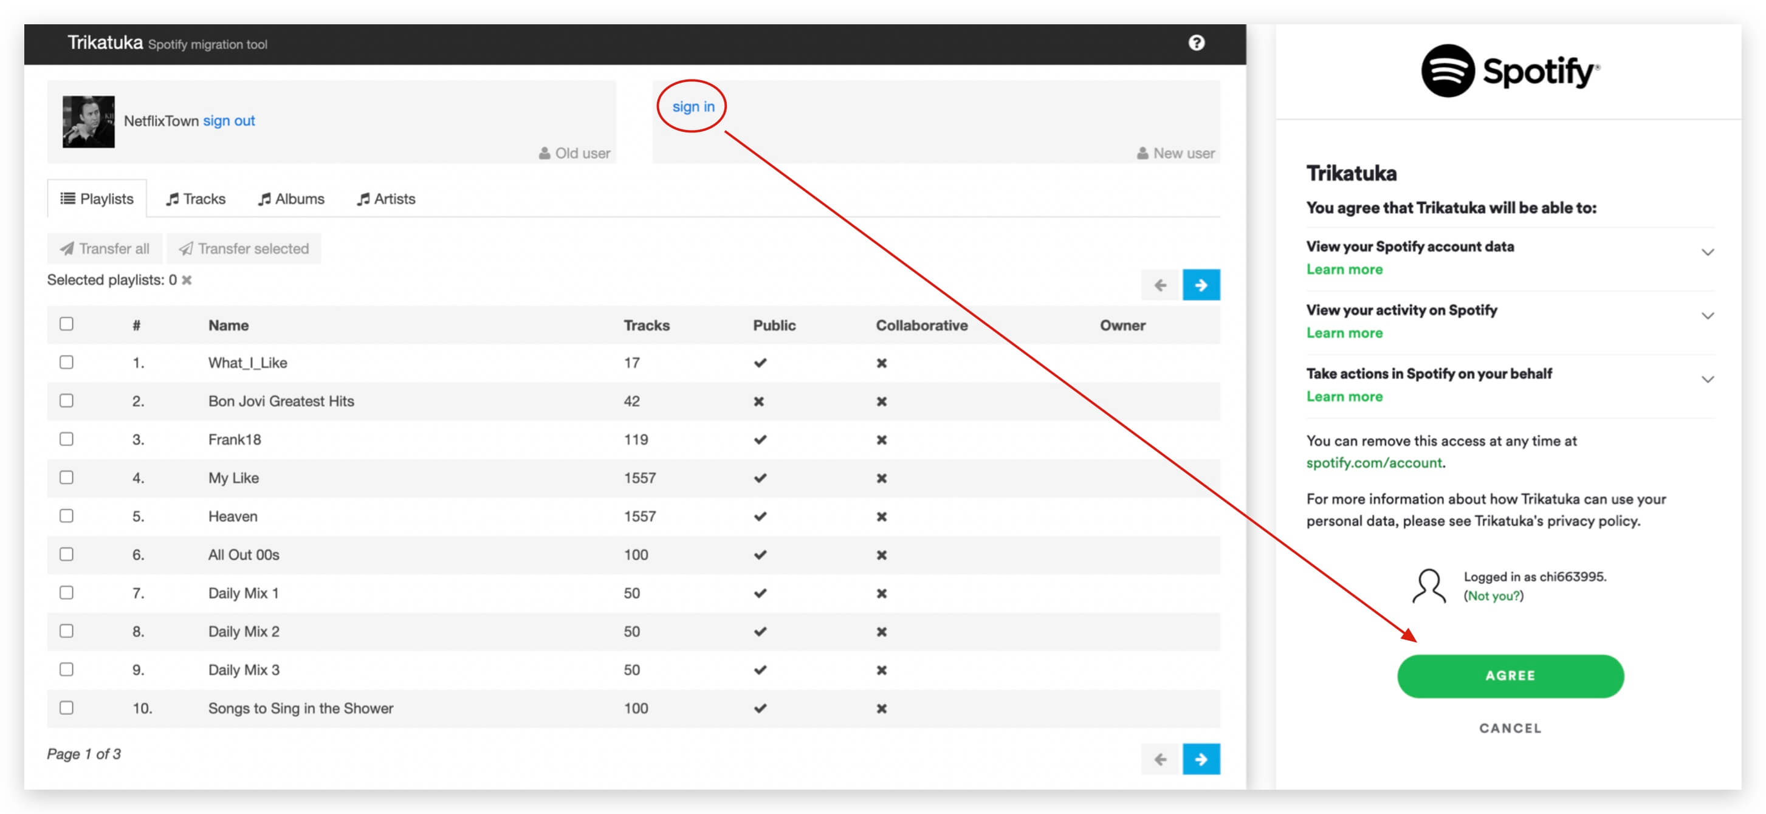Switch to the Playlists tab
This screenshot has height=814, width=1766.
97,199
